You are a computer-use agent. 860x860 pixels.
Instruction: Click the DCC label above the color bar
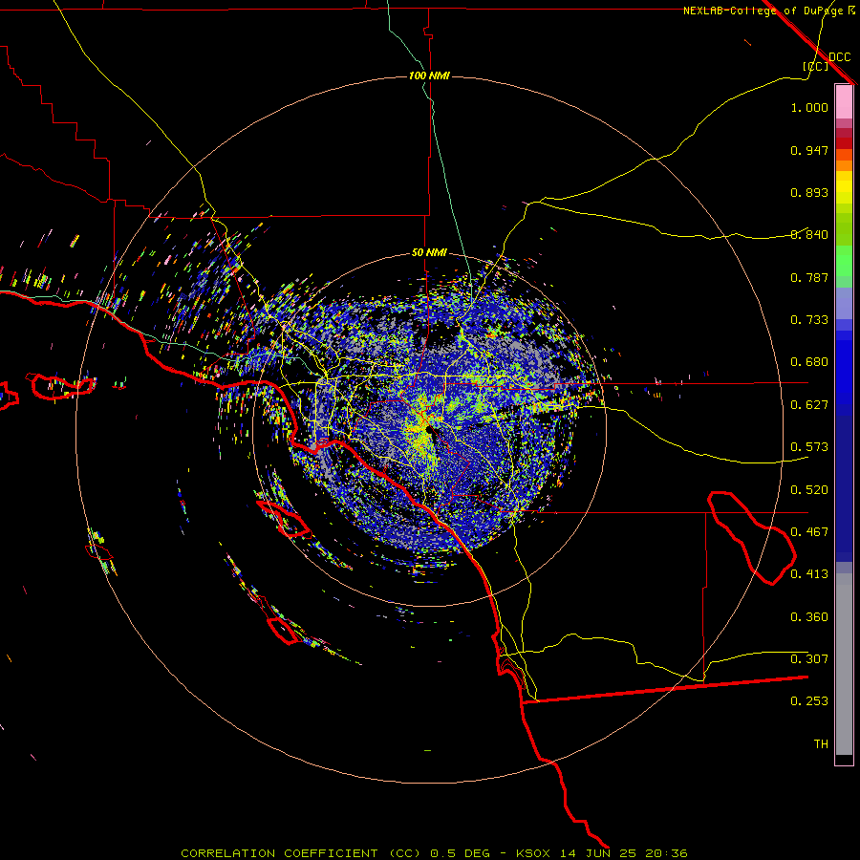click(840, 57)
